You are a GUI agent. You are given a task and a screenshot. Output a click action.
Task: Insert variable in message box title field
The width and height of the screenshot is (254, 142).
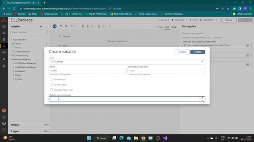pyautogui.click(x=247, y=45)
